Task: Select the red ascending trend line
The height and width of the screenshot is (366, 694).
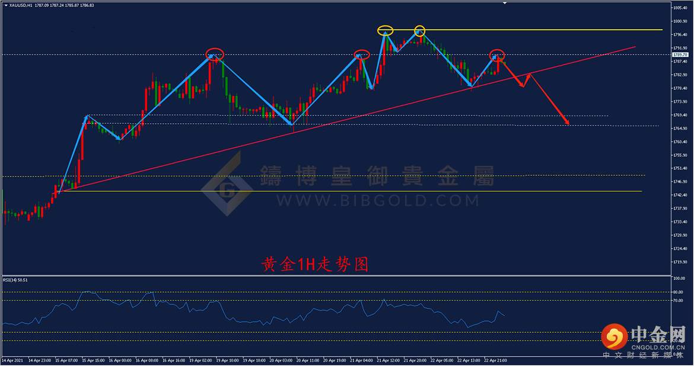Action: point(349,118)
